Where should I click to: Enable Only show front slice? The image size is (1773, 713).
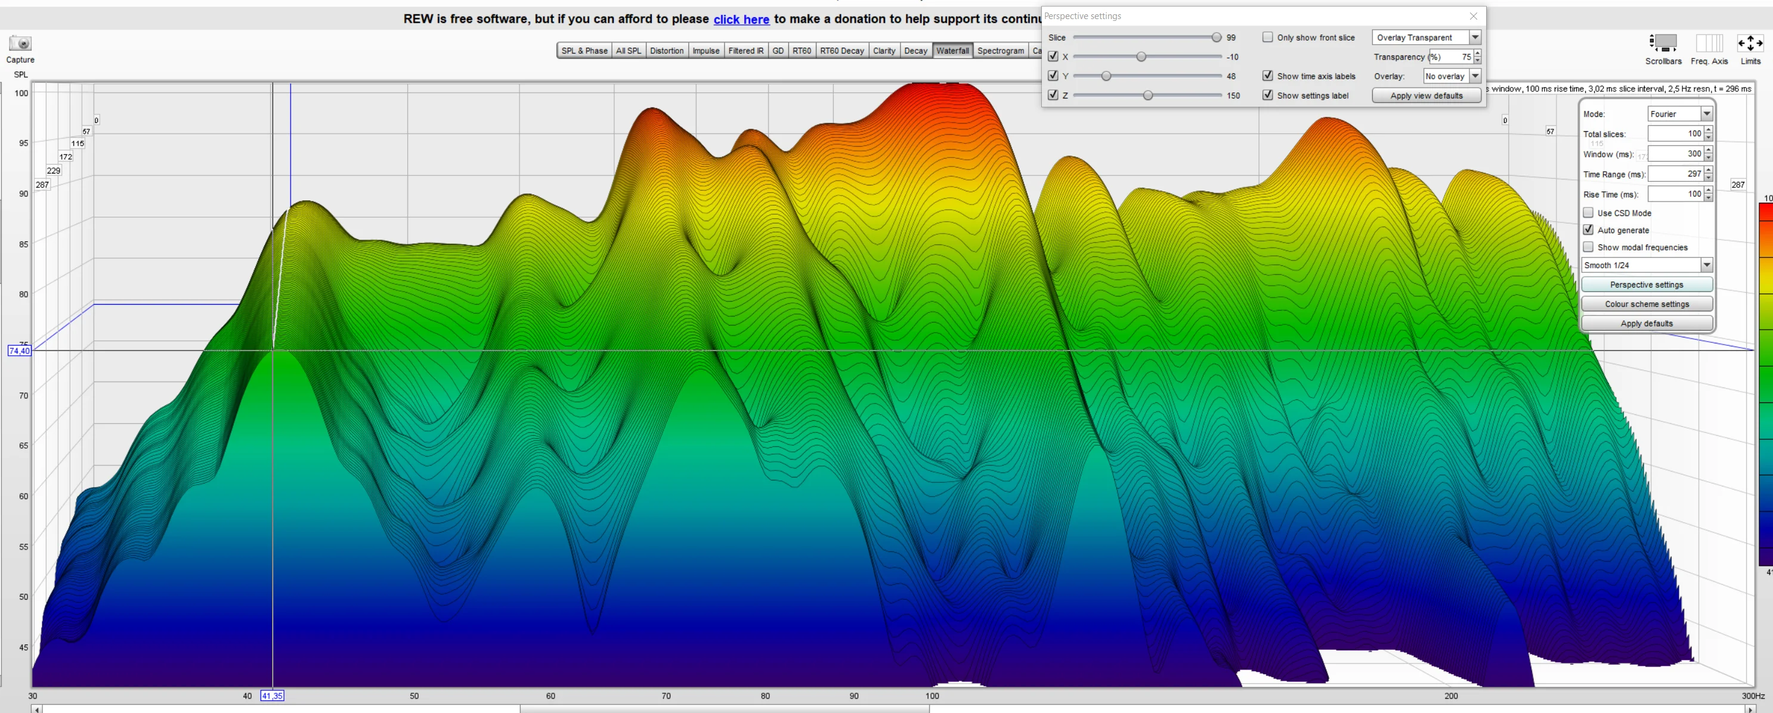(x=1268, y=37)
